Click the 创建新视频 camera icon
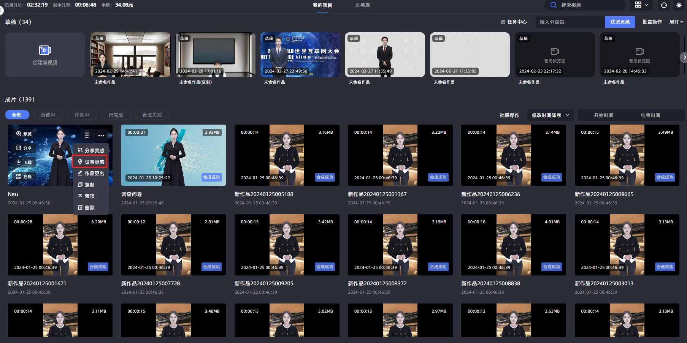687x343 pixels. 45,50
